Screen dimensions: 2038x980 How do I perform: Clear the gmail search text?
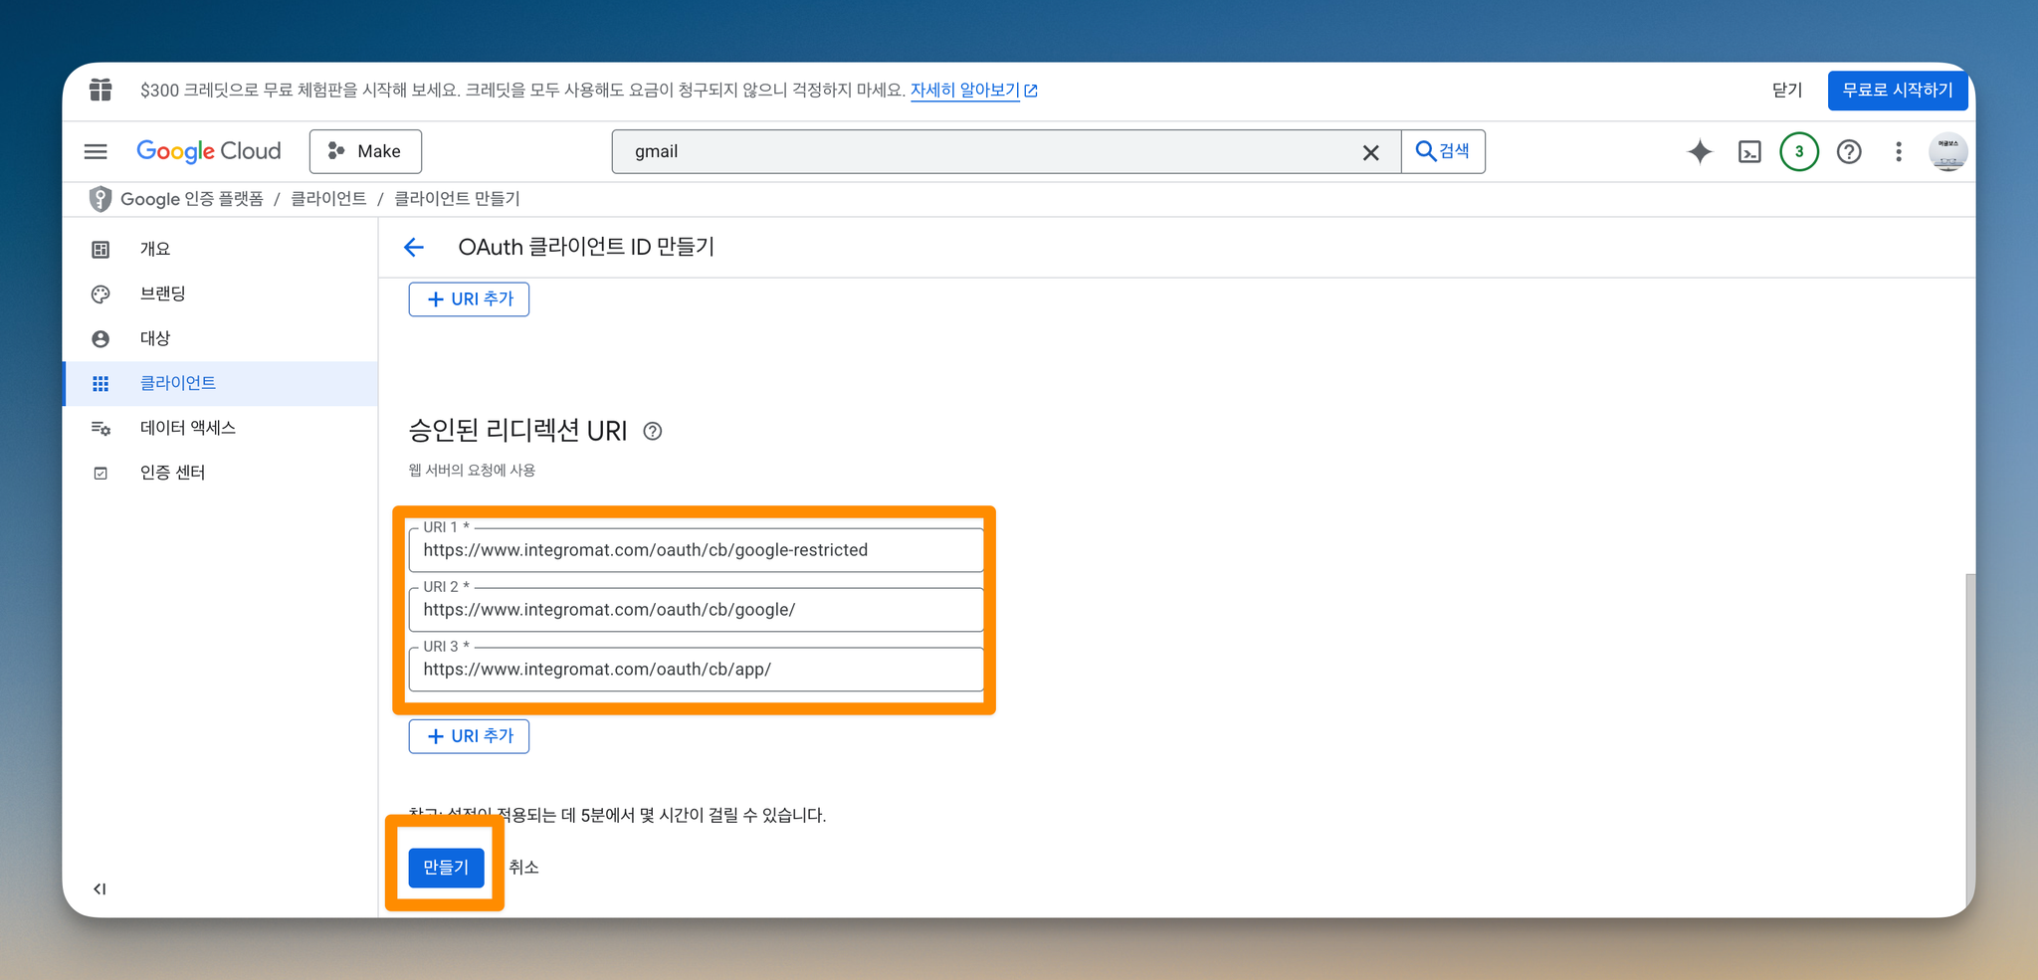[x=1370, y=152]
